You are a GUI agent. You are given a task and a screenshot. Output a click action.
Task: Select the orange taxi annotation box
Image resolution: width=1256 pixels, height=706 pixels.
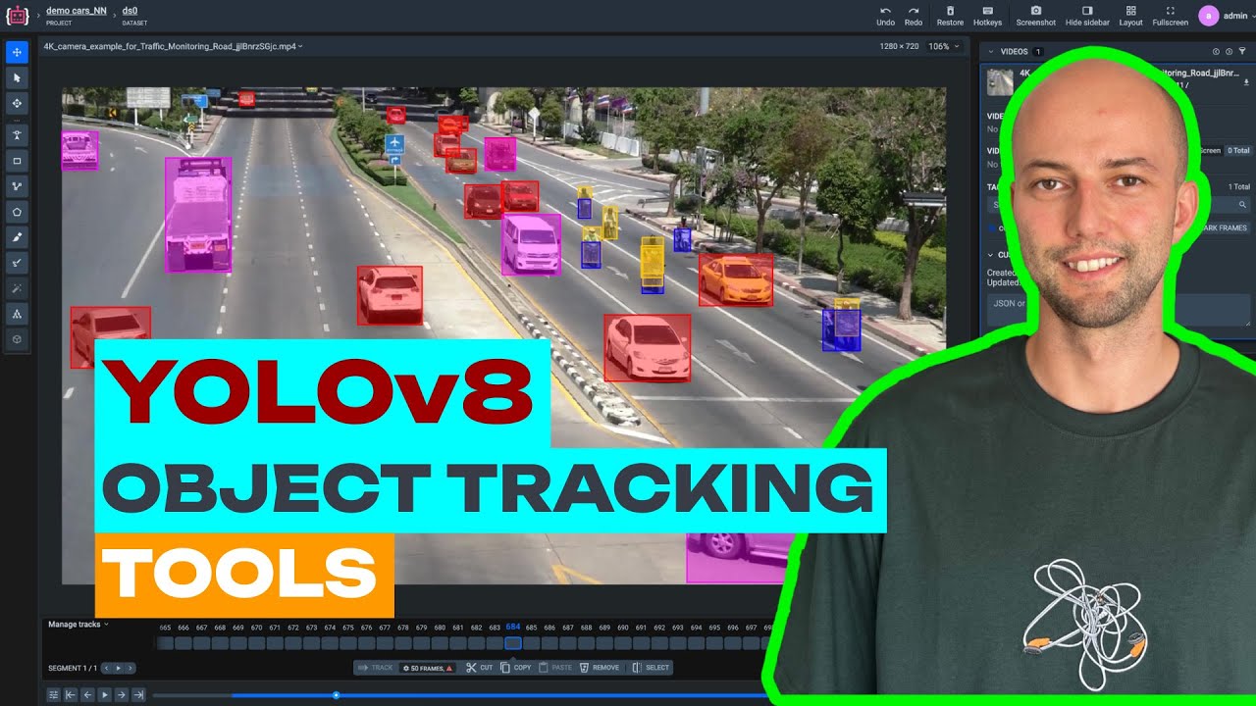(736, 279)
